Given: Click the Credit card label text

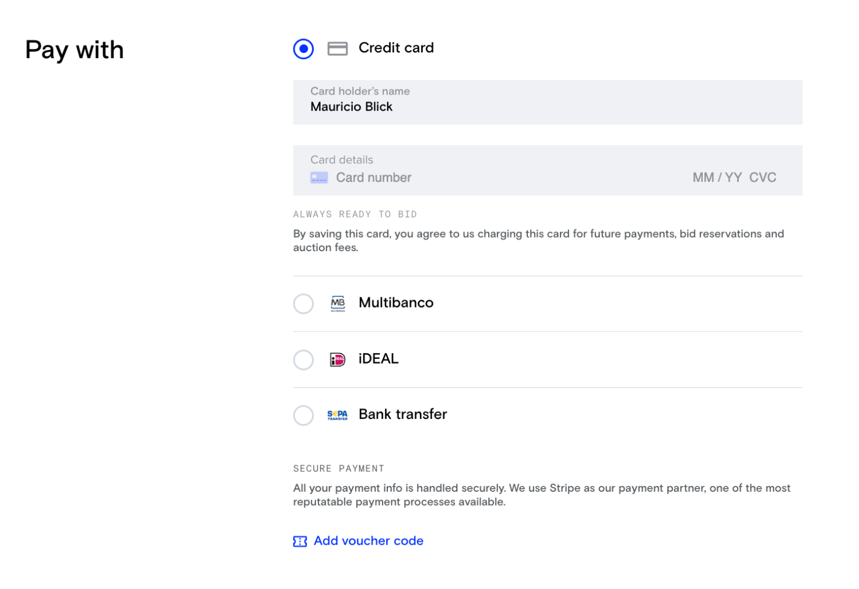Looking at the screenshot, I should pyautogui.click(x=396, y=48).
